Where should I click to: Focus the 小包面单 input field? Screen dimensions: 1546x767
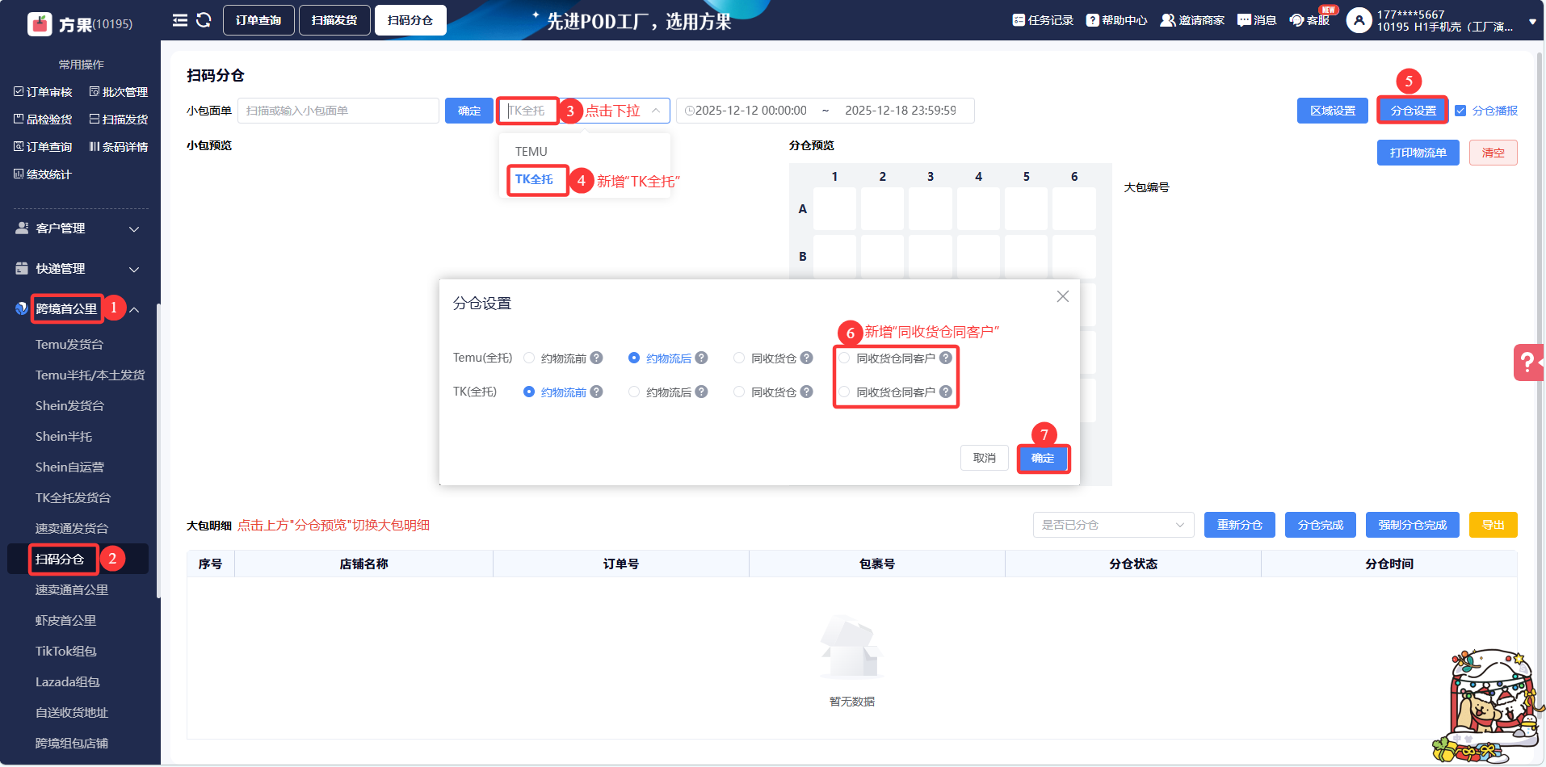click(338, 111)
